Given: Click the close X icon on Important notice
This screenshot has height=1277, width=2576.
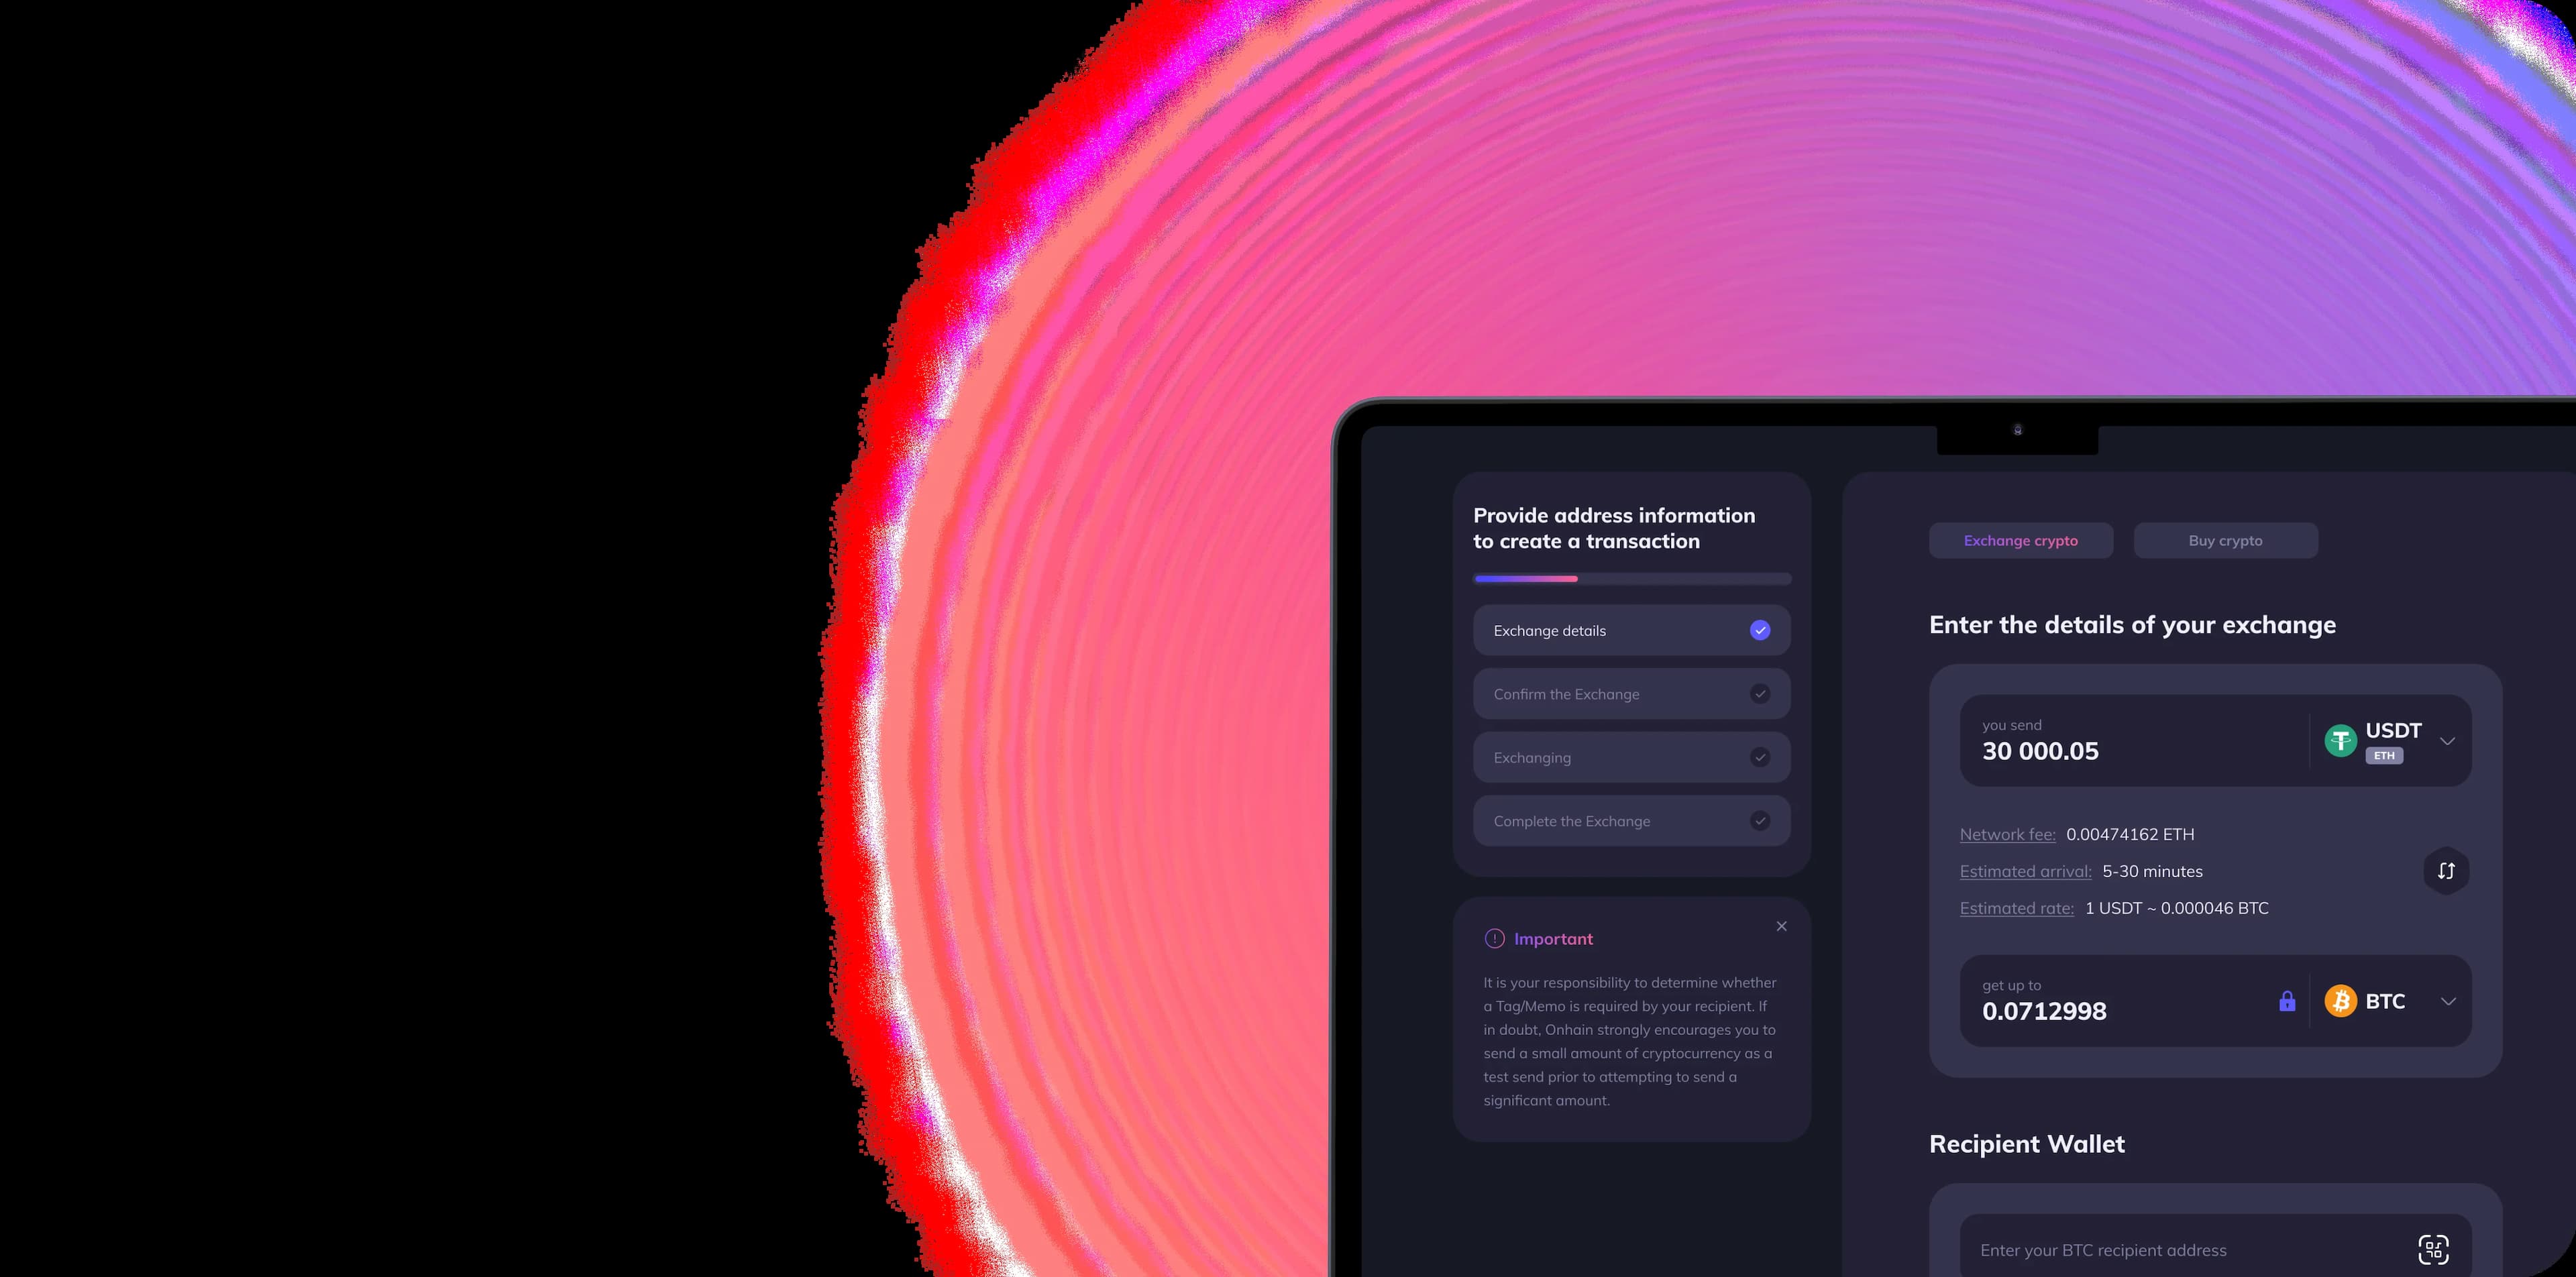Looking at the screenshot, I should tap(1781, 927).
